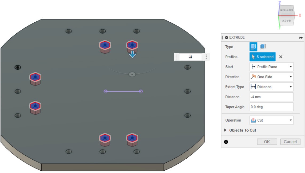This screenshot has width=305, height=173.
Task: Open the Start dropdown showing Profile Plane
Action: click(x=271, y=67)
